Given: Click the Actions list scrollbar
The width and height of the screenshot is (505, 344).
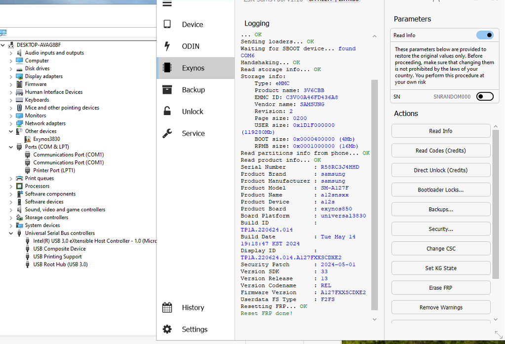Looking at the screenshot, I should pos(496,204).
